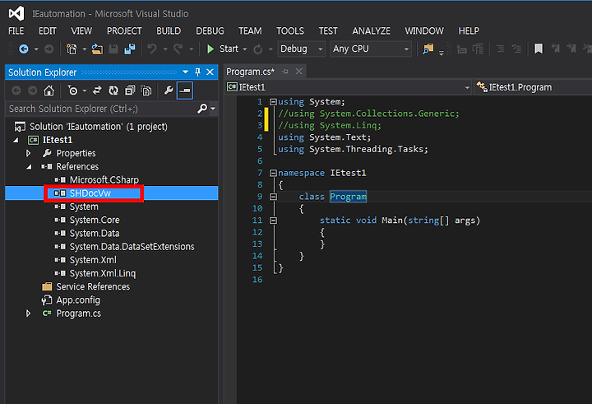Pin the Program.cs tab

[x=285, y=72]
